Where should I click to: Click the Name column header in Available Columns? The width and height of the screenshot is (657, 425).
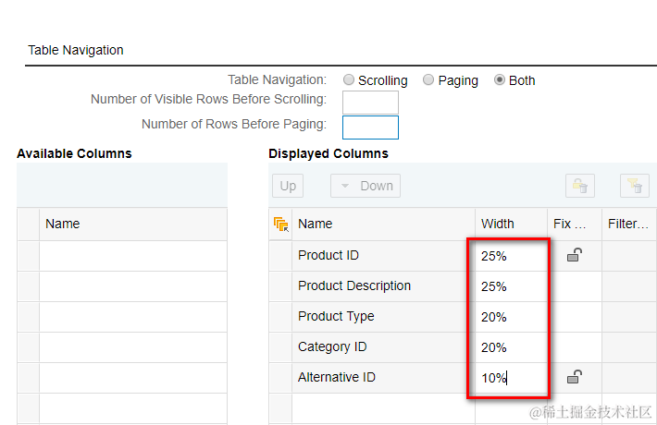pos(63,224)
